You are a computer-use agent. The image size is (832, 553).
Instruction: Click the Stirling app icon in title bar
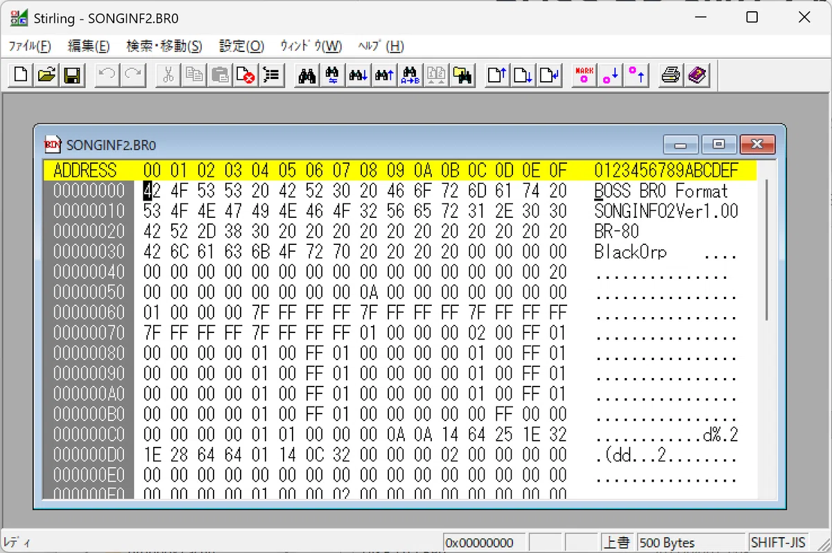[x=19, y=17]
